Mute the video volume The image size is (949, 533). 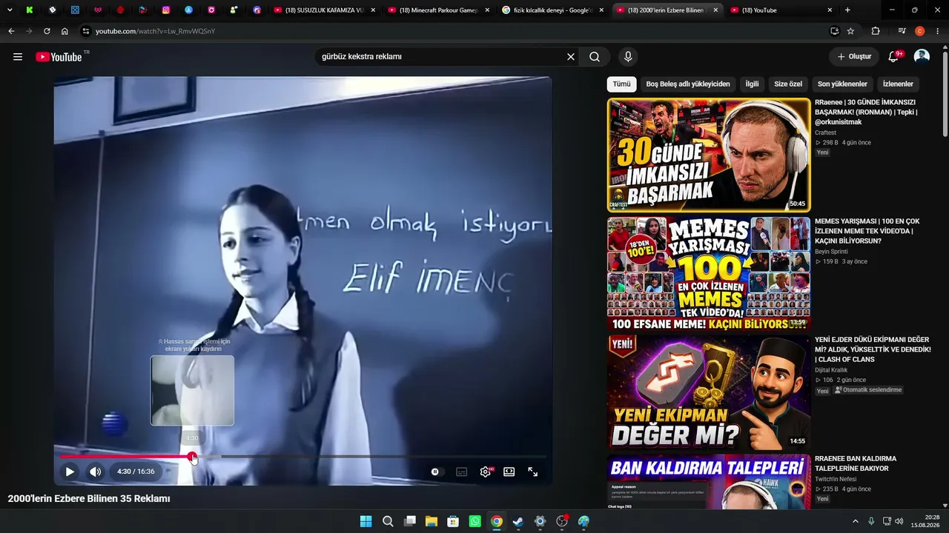point(96,472)
